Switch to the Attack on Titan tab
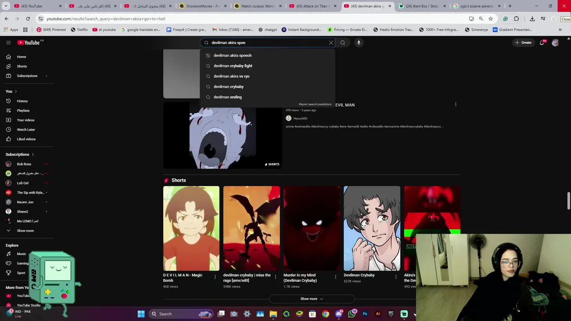Image resolution: width=571 pixels, height=321 pixels. point(312,6)
